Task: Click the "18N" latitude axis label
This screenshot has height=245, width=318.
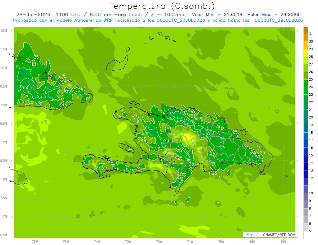Action: click(5, 179)
